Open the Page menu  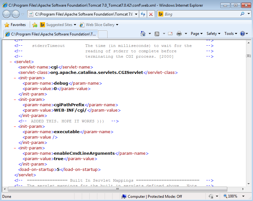[197, 34]
